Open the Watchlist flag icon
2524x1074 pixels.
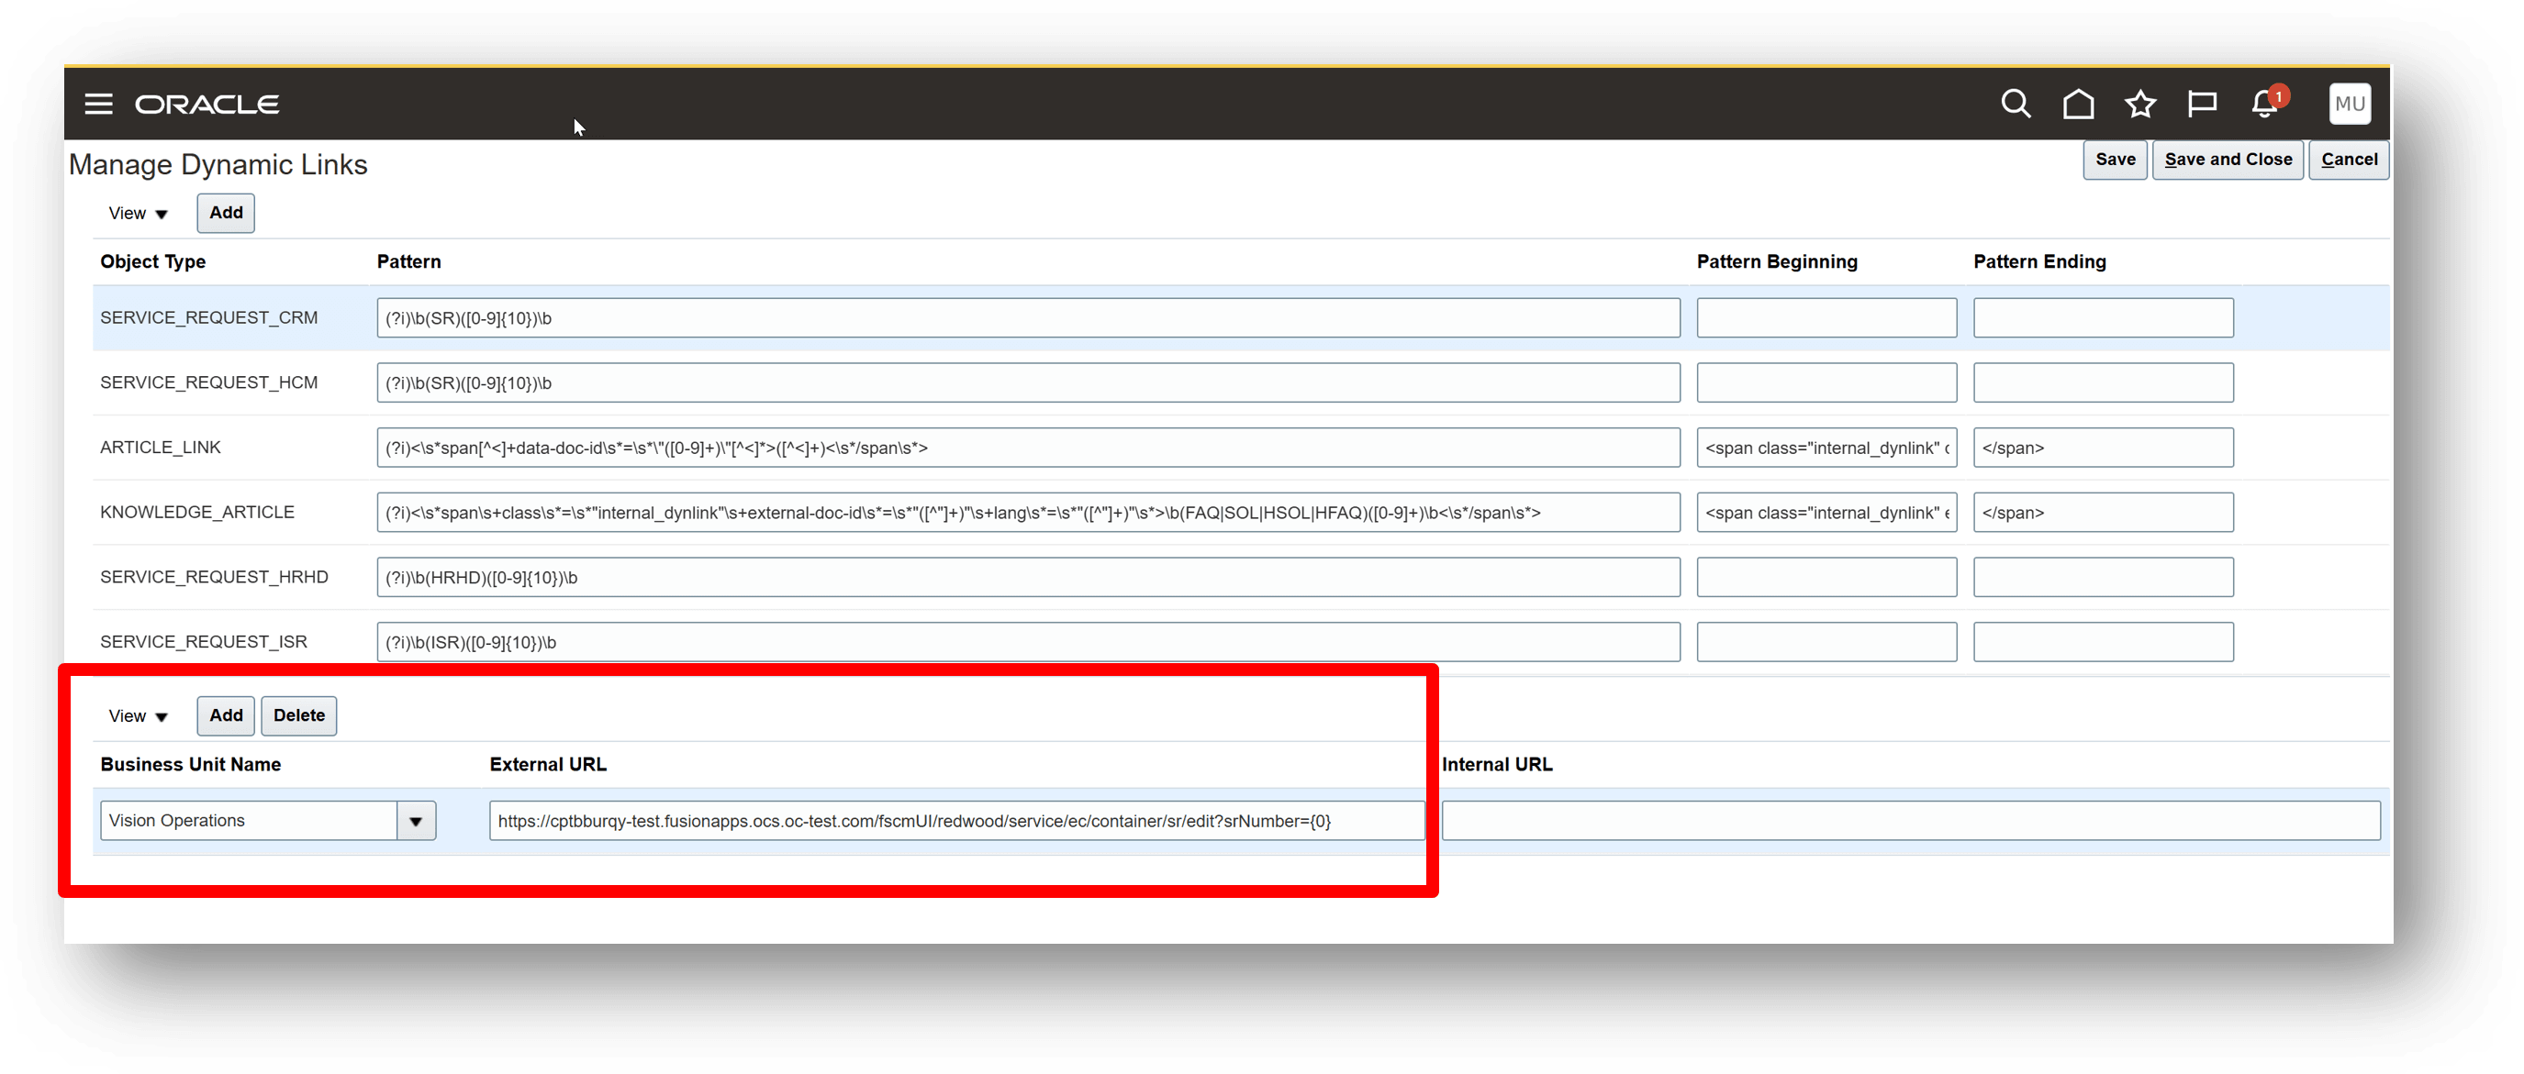[x=2202, y=104]
